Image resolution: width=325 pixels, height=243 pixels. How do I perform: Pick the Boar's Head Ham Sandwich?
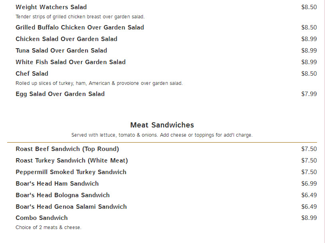point(57,184)
